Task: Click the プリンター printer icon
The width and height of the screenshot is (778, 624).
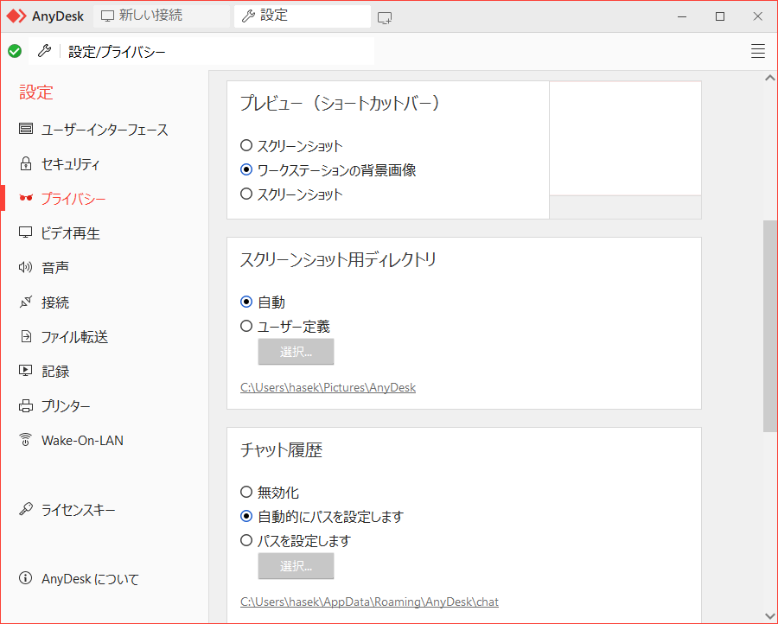Action: [26, 405]
